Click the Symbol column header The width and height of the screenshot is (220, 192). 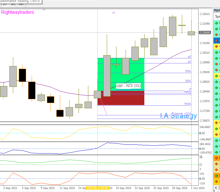pos(217,17)
